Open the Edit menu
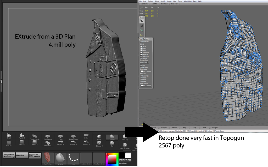This screenshot has width=268, height=167. pyautogui.click(x=144, y=1)
